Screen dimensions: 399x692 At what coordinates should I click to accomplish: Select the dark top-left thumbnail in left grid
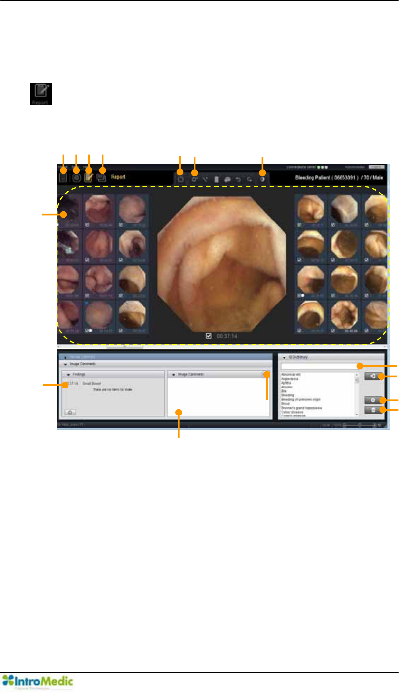[69, 211]
